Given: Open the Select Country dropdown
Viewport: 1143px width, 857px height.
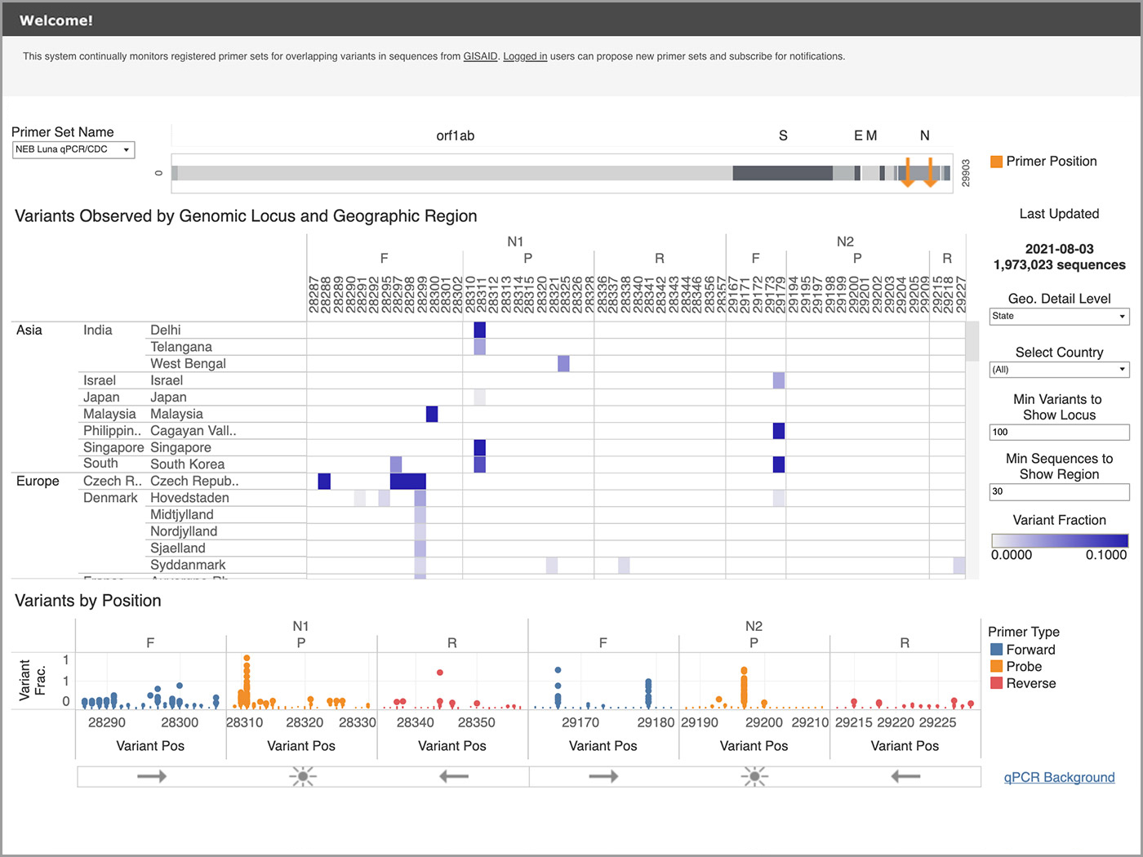Looking at the screenshot, I should coord(1059,369).
